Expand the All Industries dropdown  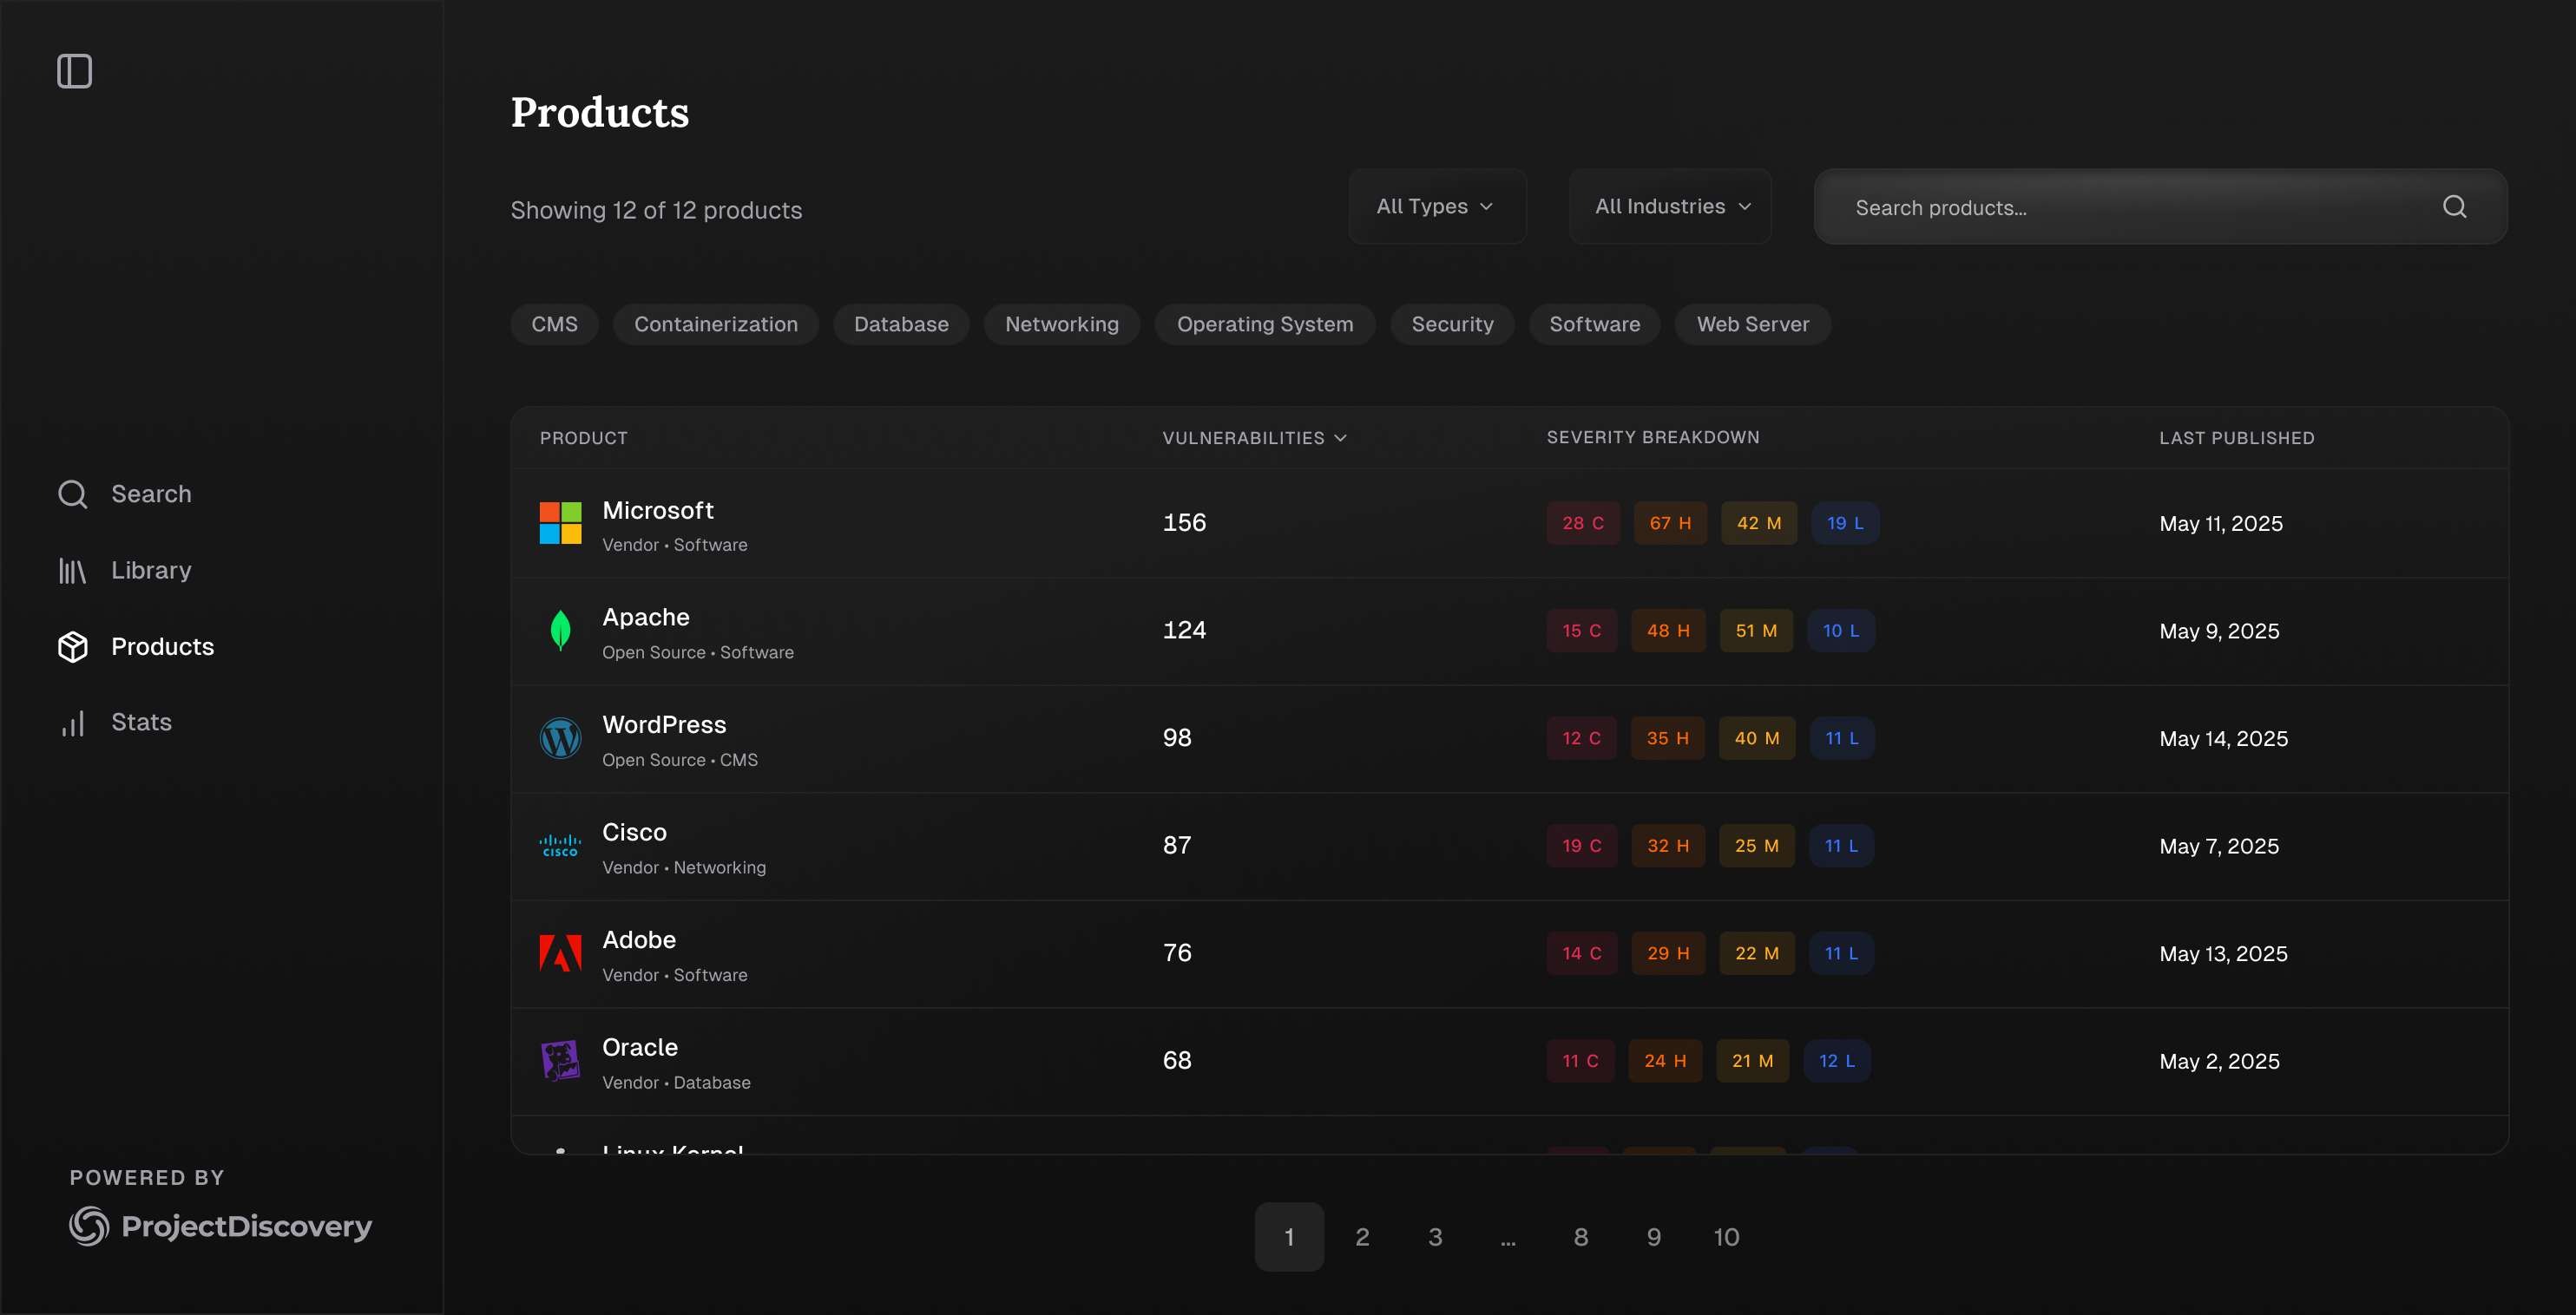click(x=1670, y=206)
